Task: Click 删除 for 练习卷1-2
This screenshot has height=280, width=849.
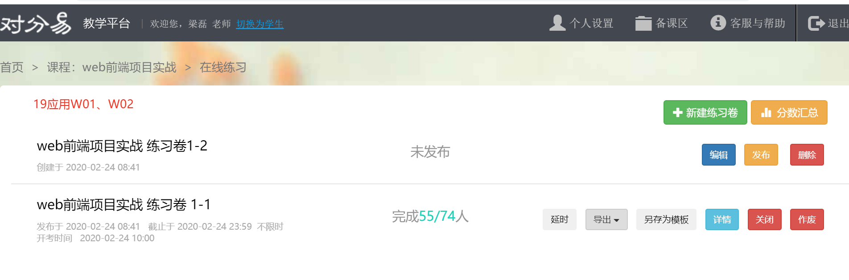Action: [x=807, y=154]
